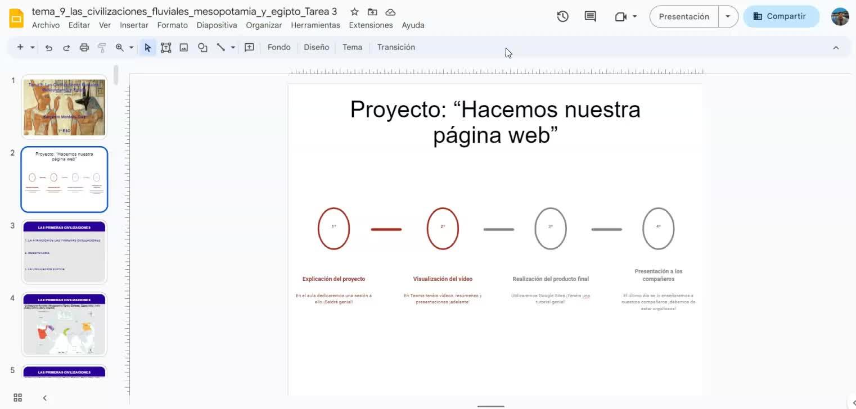856x409 pixels.
Task: Open the Meet call options arrow
Action: 635,17
